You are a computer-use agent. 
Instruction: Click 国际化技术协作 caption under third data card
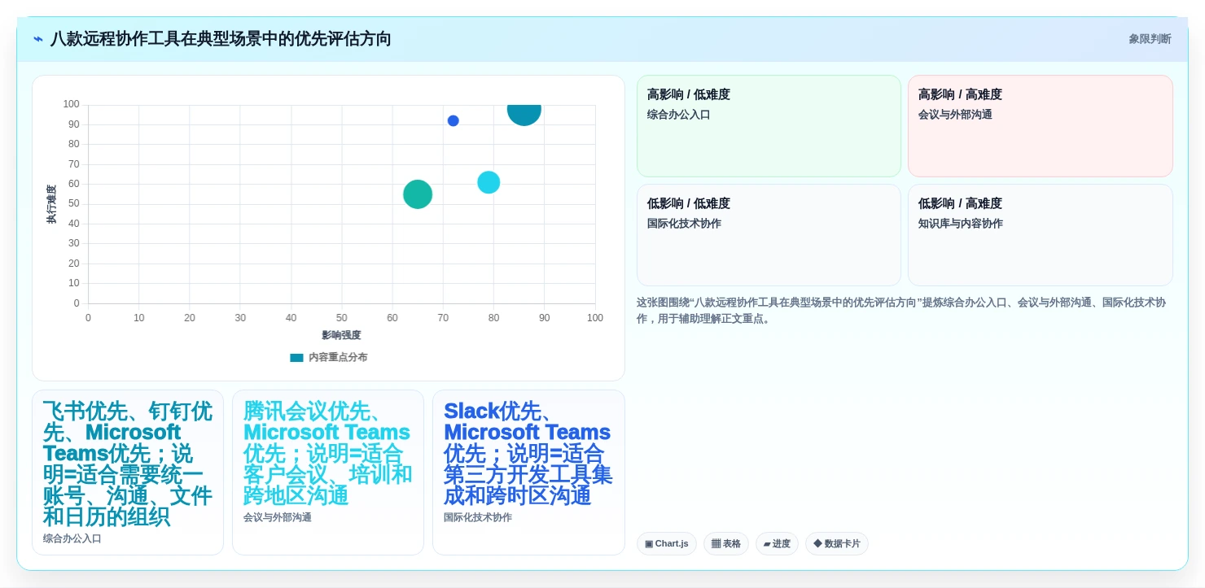point(478,517)
